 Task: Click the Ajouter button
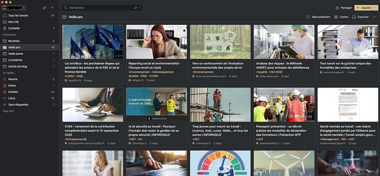coord(364,8)
